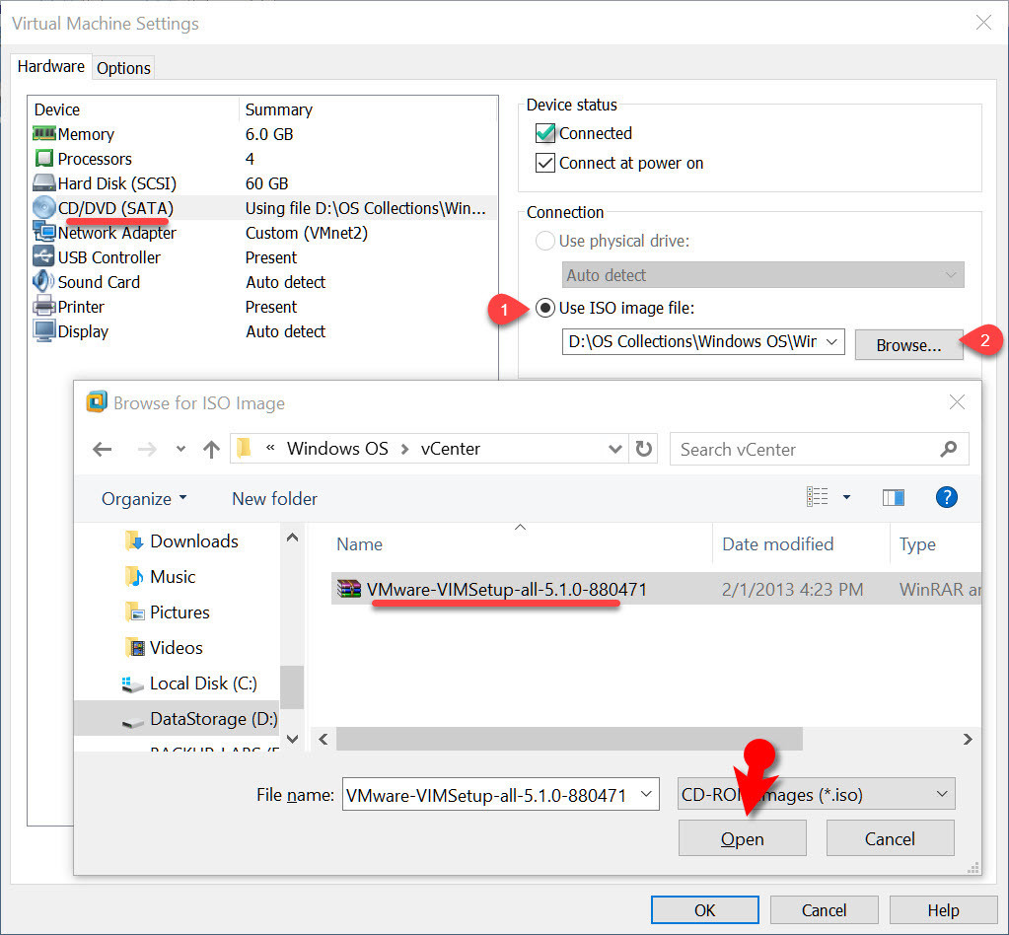Click the Search vCenter input field
The width and height of the screenshot is (1009, 935).
tap(820, 449)
